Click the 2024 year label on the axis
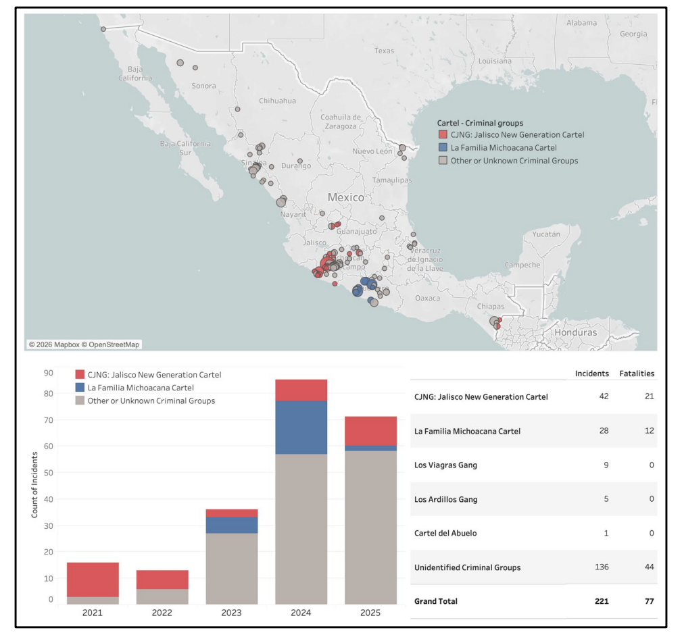 (x=301, y=613)
